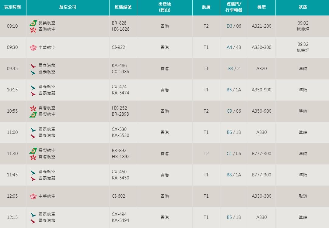Open gate B8 link for flight CX-450

tap(229, 175)
